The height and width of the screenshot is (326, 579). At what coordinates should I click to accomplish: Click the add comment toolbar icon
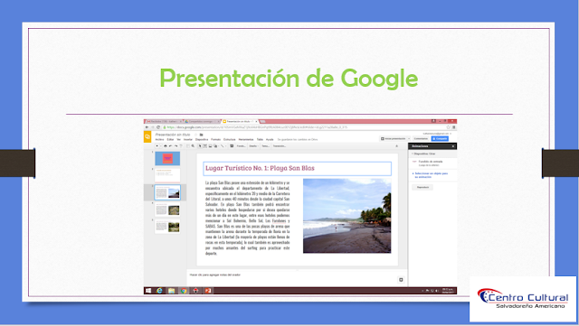[x=232, y=146]
